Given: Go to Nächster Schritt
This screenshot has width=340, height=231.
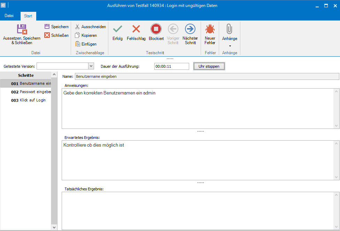Looking at the screenshot, I should coord(190,29).
